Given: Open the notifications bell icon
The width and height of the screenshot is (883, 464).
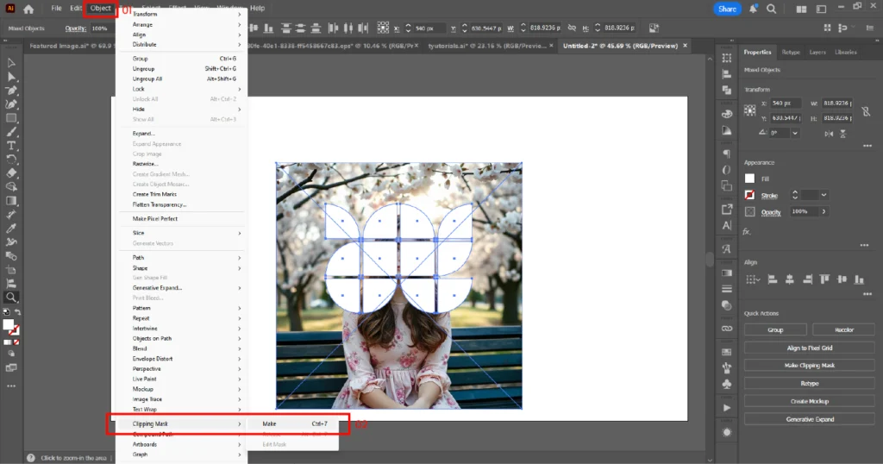Looking at the screenshot, I should (x=753, y=9).
